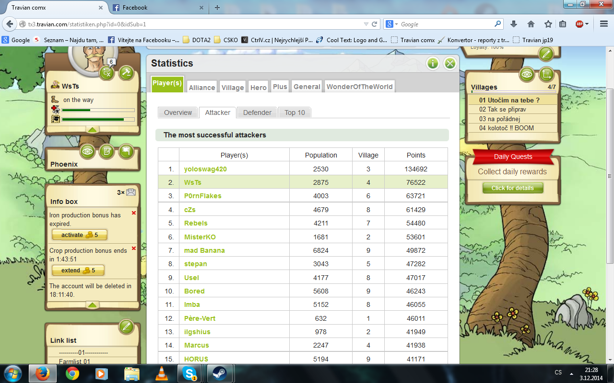Click the Phoenix alliance forum flag icon
Viewport: 614px width, 383px height.
click(x=126, y=152)
